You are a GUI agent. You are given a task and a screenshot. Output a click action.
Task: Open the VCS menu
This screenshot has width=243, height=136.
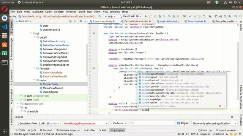[x=105, y=12]
